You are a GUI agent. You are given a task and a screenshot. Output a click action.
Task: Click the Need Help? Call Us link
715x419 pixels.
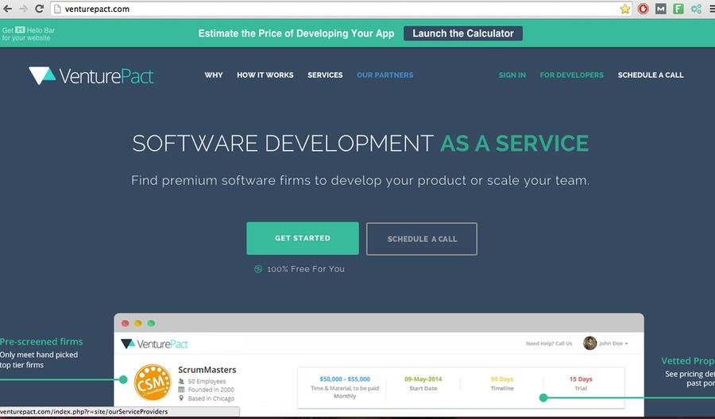(549, 344)
